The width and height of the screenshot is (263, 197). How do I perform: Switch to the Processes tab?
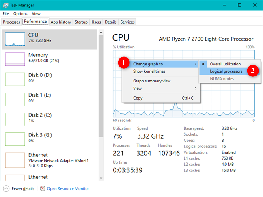pyautogui.click(x=11, y=22)
